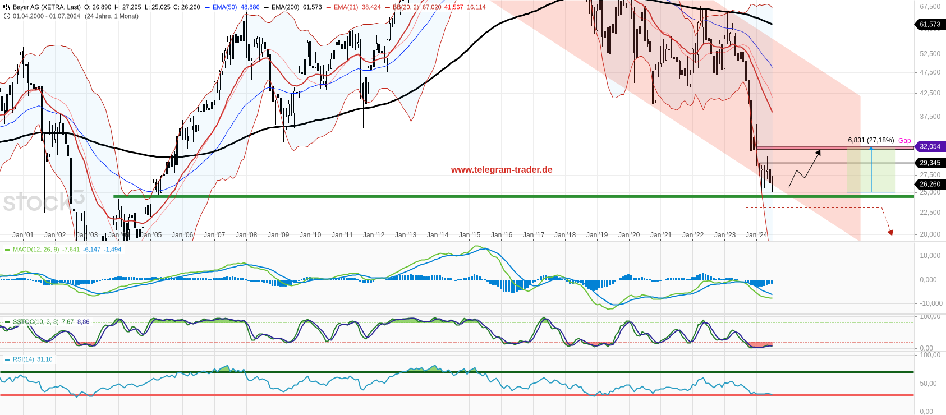Click the 67,500 price axis label

(x=930, y=7)
